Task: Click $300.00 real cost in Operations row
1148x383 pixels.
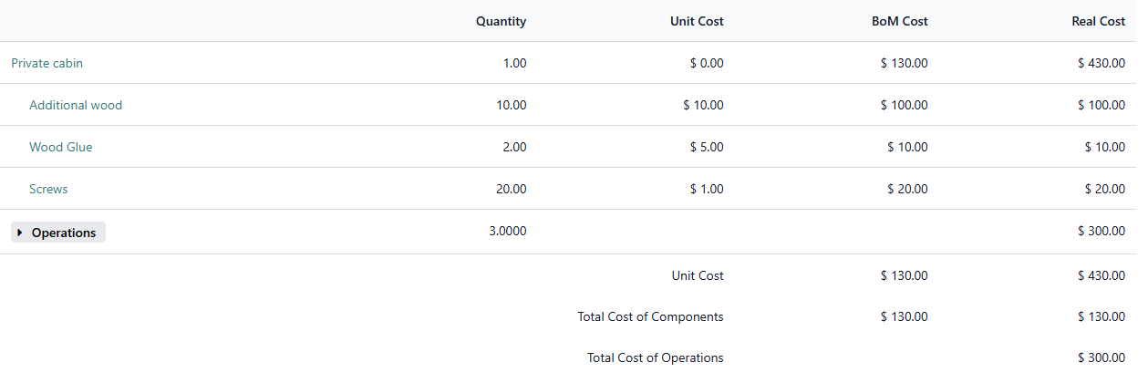Action: pyautogui.click(x=1101, y=232)
